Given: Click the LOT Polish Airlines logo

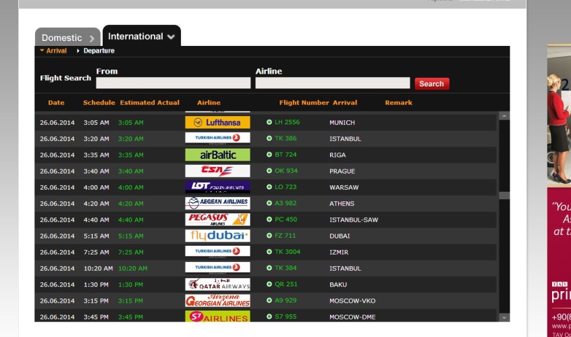Looking at the screenshot, I should click(x=217, y=187).
